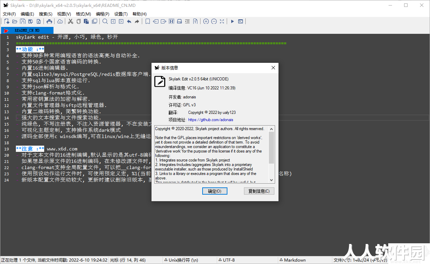This screenshot has height=264, width=430.
Task: Cut selection with the scissors icon
Action: [x=71, y=21]
